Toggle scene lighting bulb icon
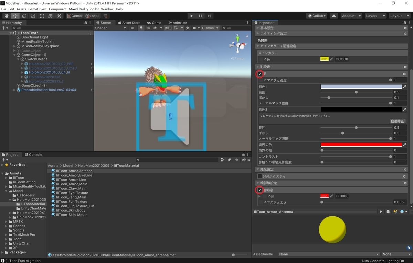The image size is (413, 263). (x=141, y=28)
